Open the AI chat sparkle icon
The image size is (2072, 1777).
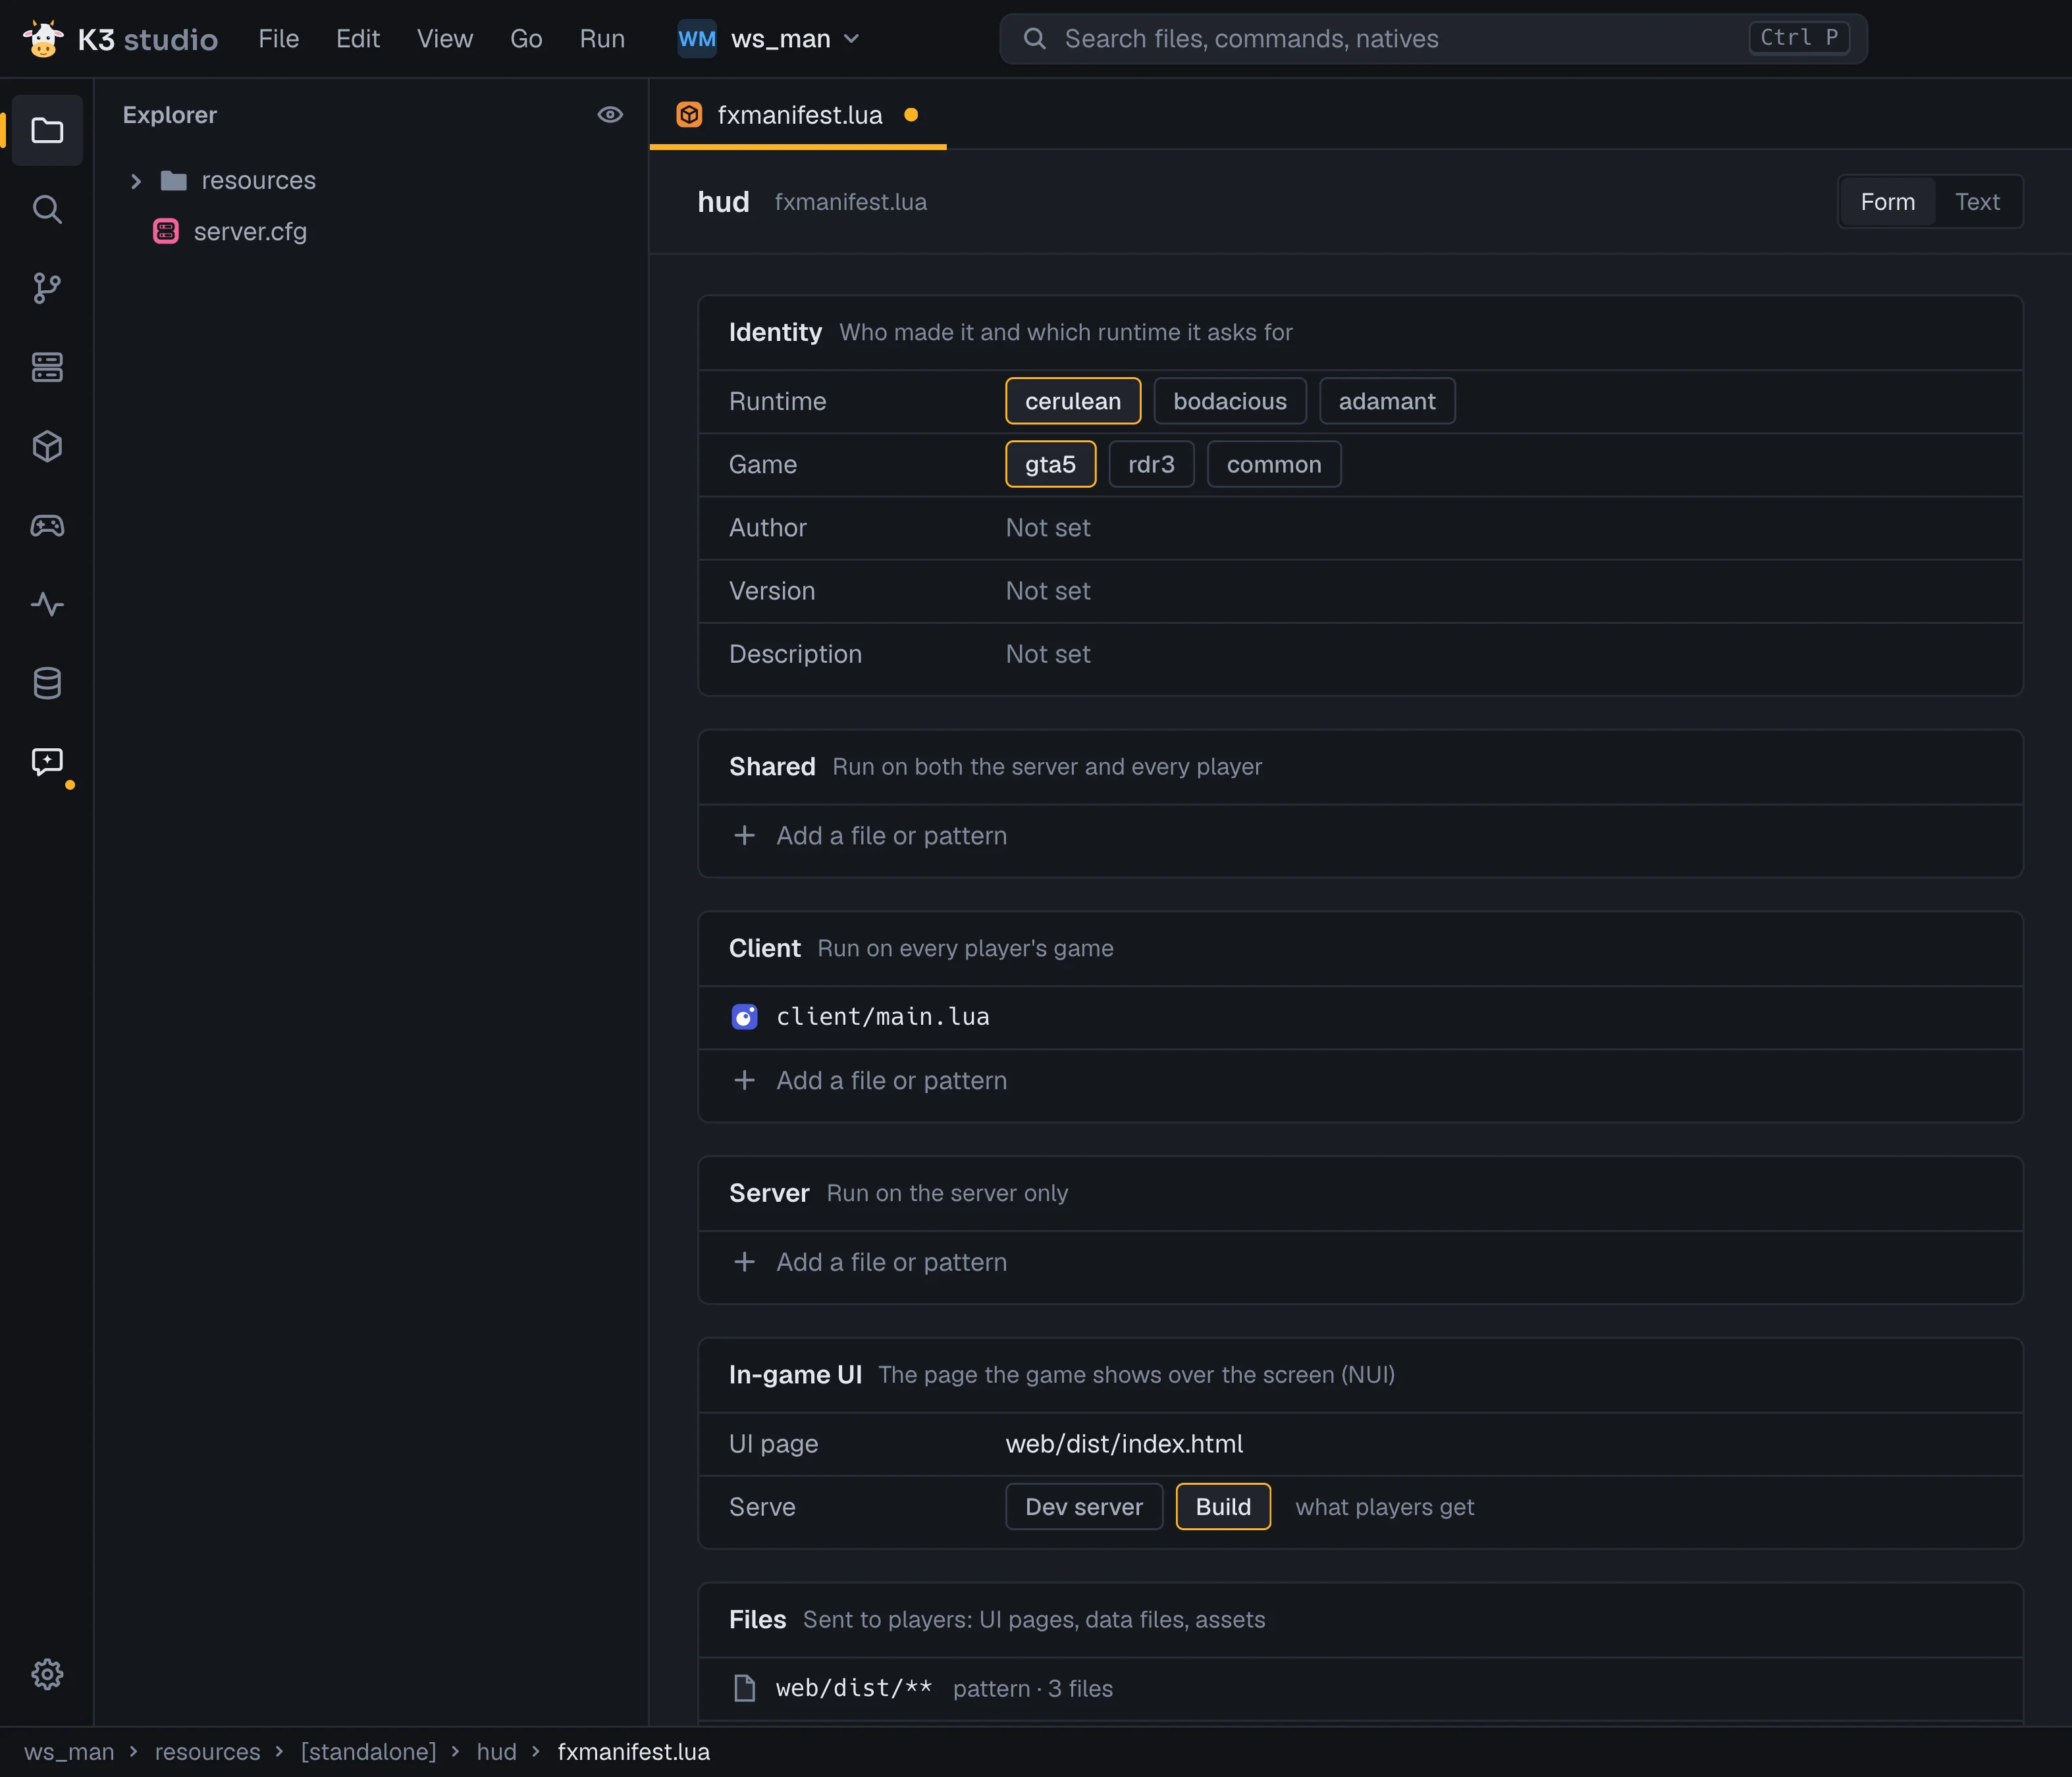pos(47,761)
